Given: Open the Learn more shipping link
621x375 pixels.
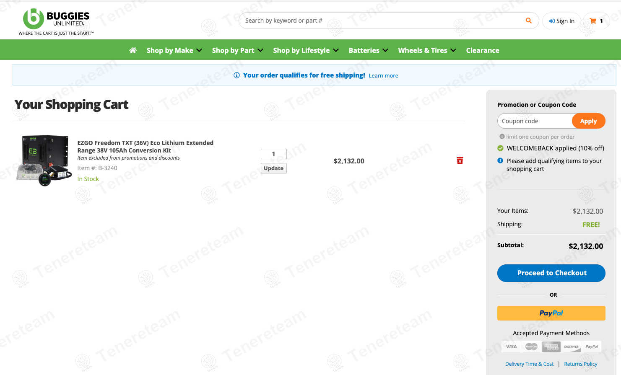Looking at the screenshot, I should point(383,76).
